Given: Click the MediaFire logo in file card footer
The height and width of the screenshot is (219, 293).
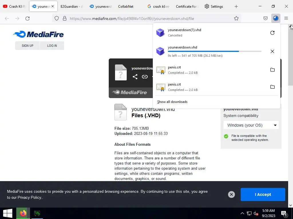Looking at the screenshot, I should 130,92.
